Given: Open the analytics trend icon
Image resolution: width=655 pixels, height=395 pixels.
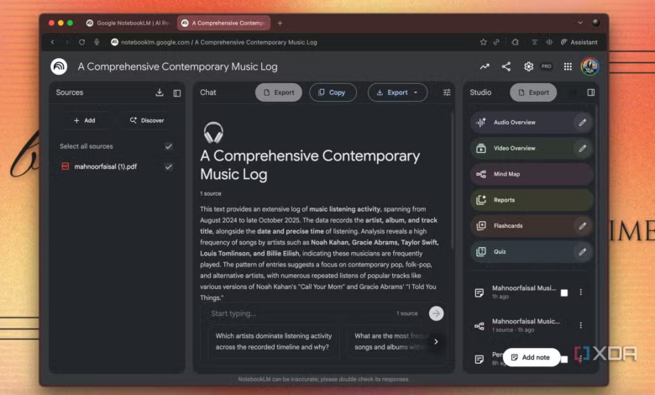Looking at the screenshot, I should (485, 66).
